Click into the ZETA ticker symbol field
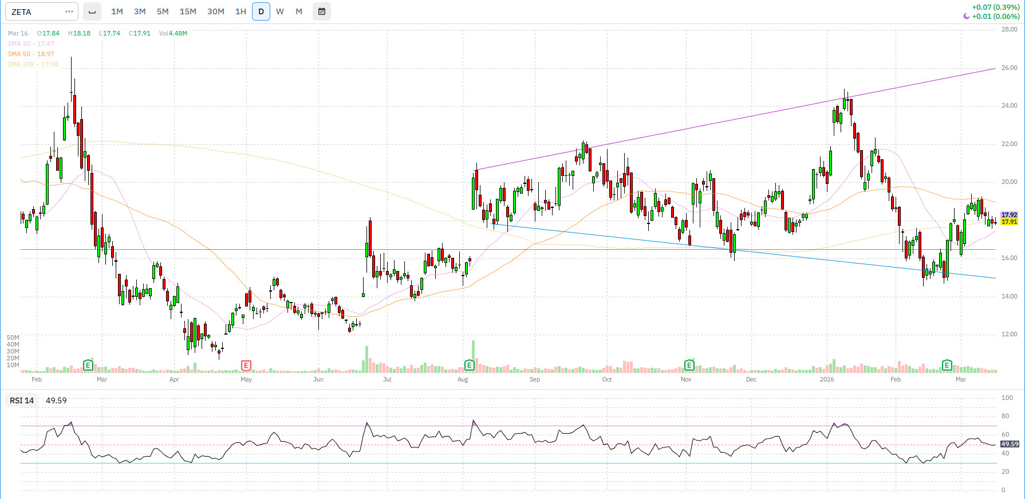Viewport: 1025px width, 499px height. click(34, 11)
